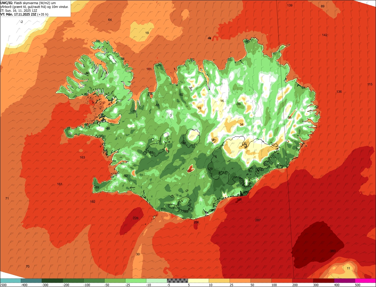Click the value '115' near the right edge
This screenshot has height=287, width=376.
coord(370,84)
